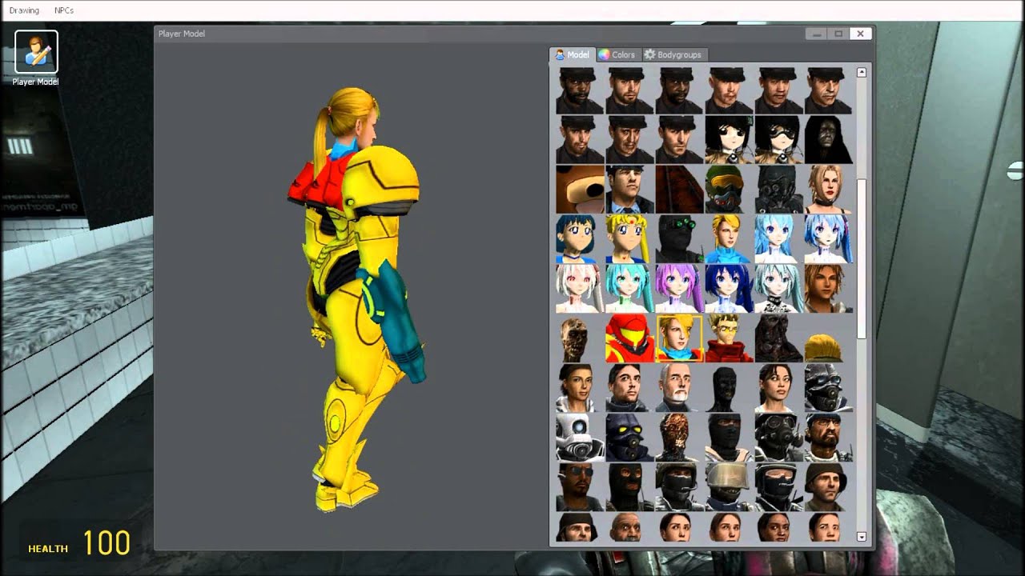Screen dimensions: 1025x576
Task: Switch to the Model tab
Action: (x=572, y=54)
